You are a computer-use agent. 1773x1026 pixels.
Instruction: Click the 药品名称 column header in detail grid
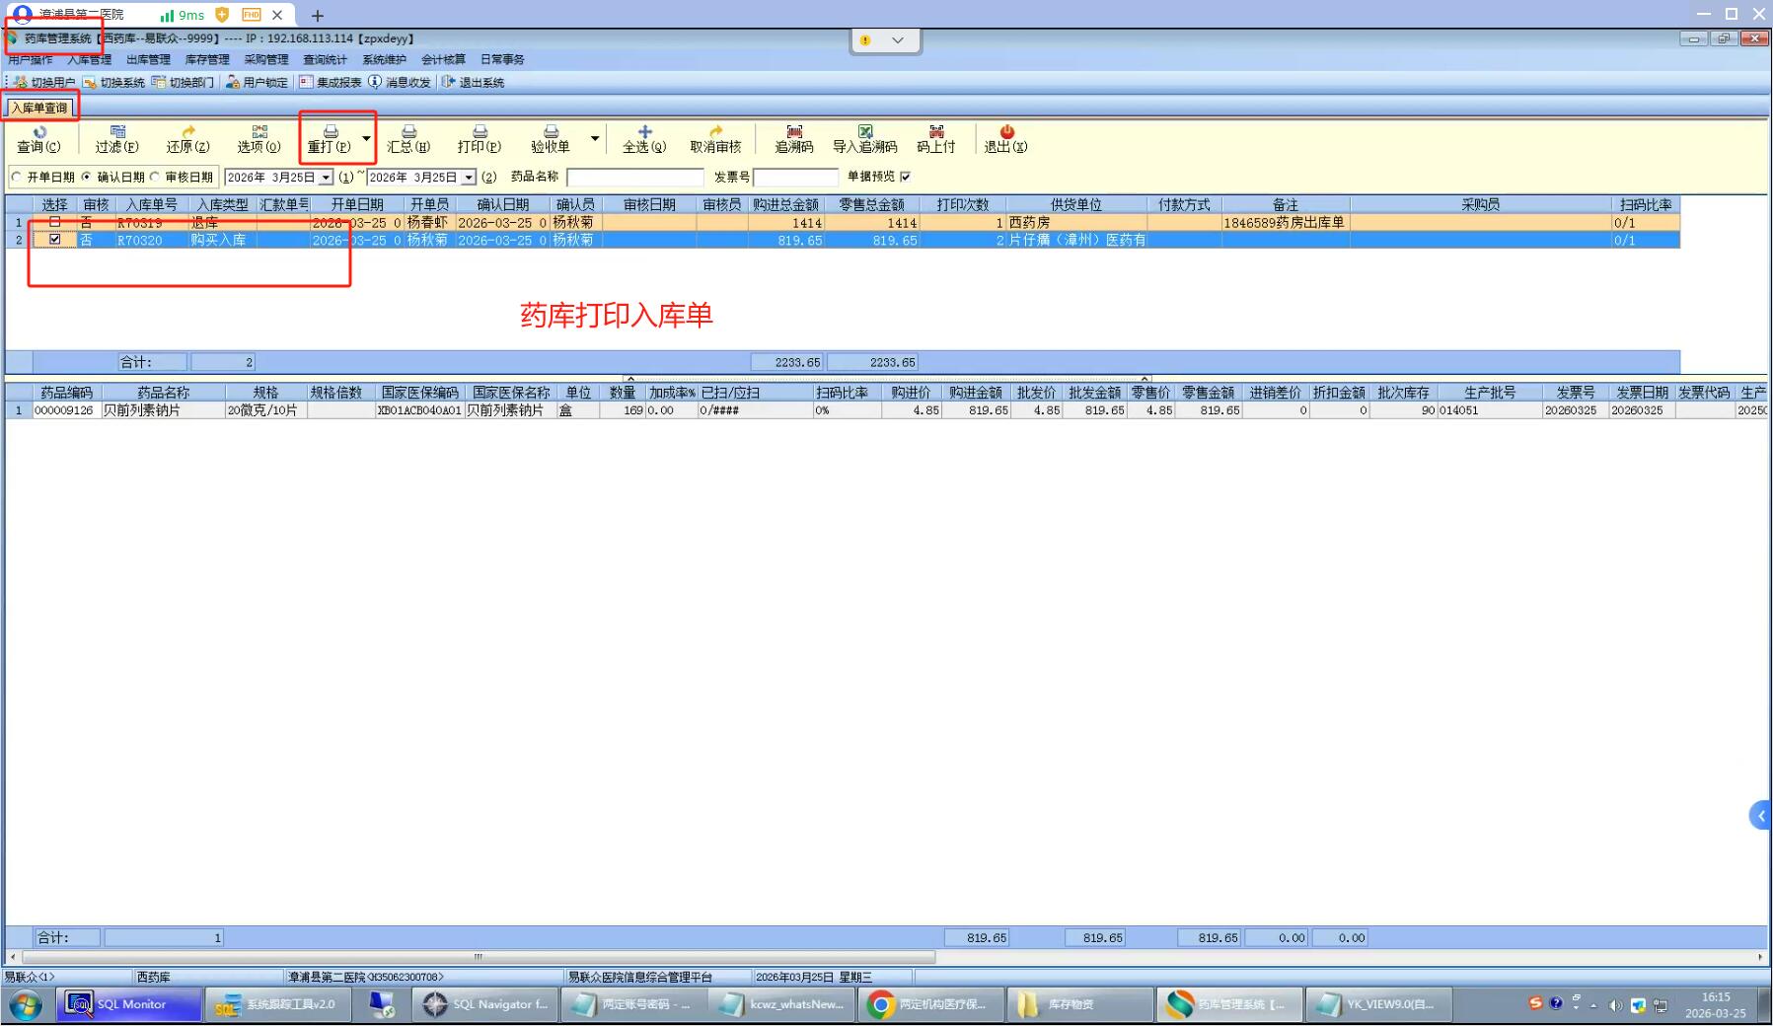[163, 393]
